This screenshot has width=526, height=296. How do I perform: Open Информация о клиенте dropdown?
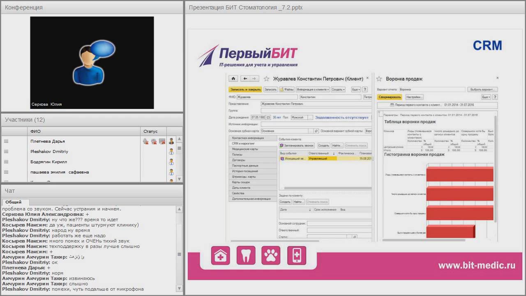click(312, 89)
